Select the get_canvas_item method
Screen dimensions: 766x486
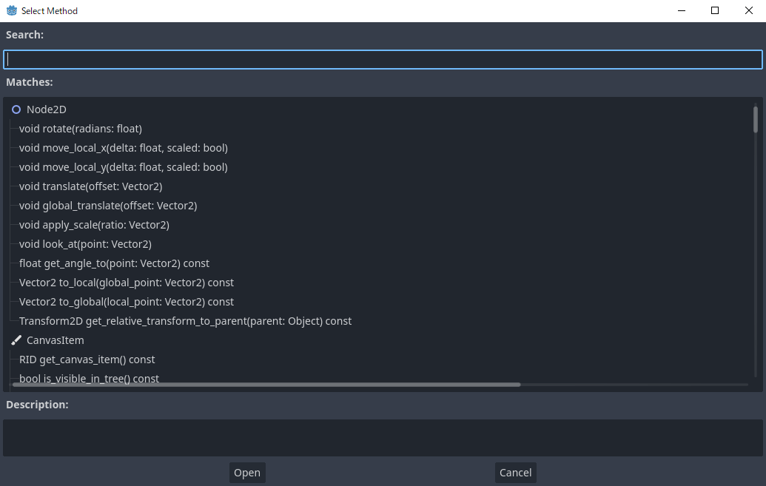pos(87,359)
